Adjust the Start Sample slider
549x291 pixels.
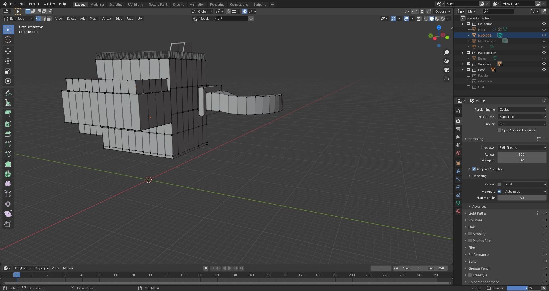tap(522, 198)
